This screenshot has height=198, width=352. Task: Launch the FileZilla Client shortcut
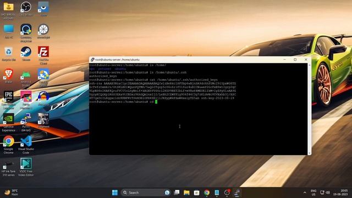pyautogui.click(x=43, y=55)
